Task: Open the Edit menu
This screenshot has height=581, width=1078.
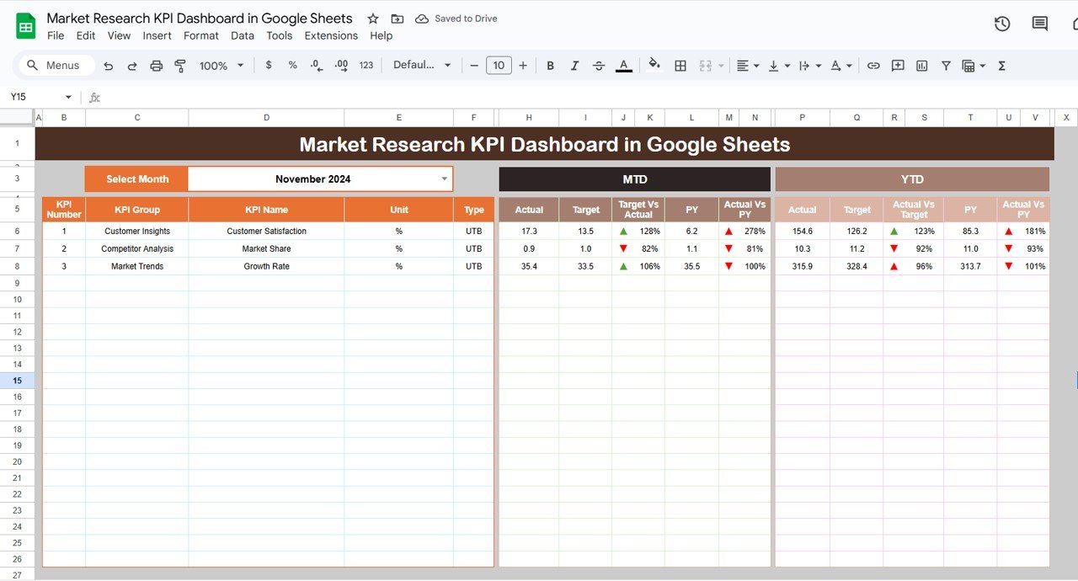Action: coord(85,35)
